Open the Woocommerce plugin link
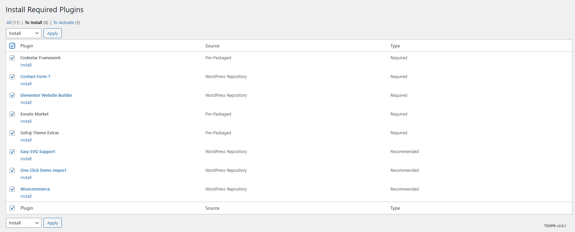 pyautogui.click(x=35, y=189)
